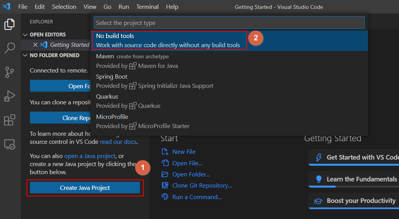Select the MicroProfile project type
This screenshot has width=399, height=219.
coord(229,121)
